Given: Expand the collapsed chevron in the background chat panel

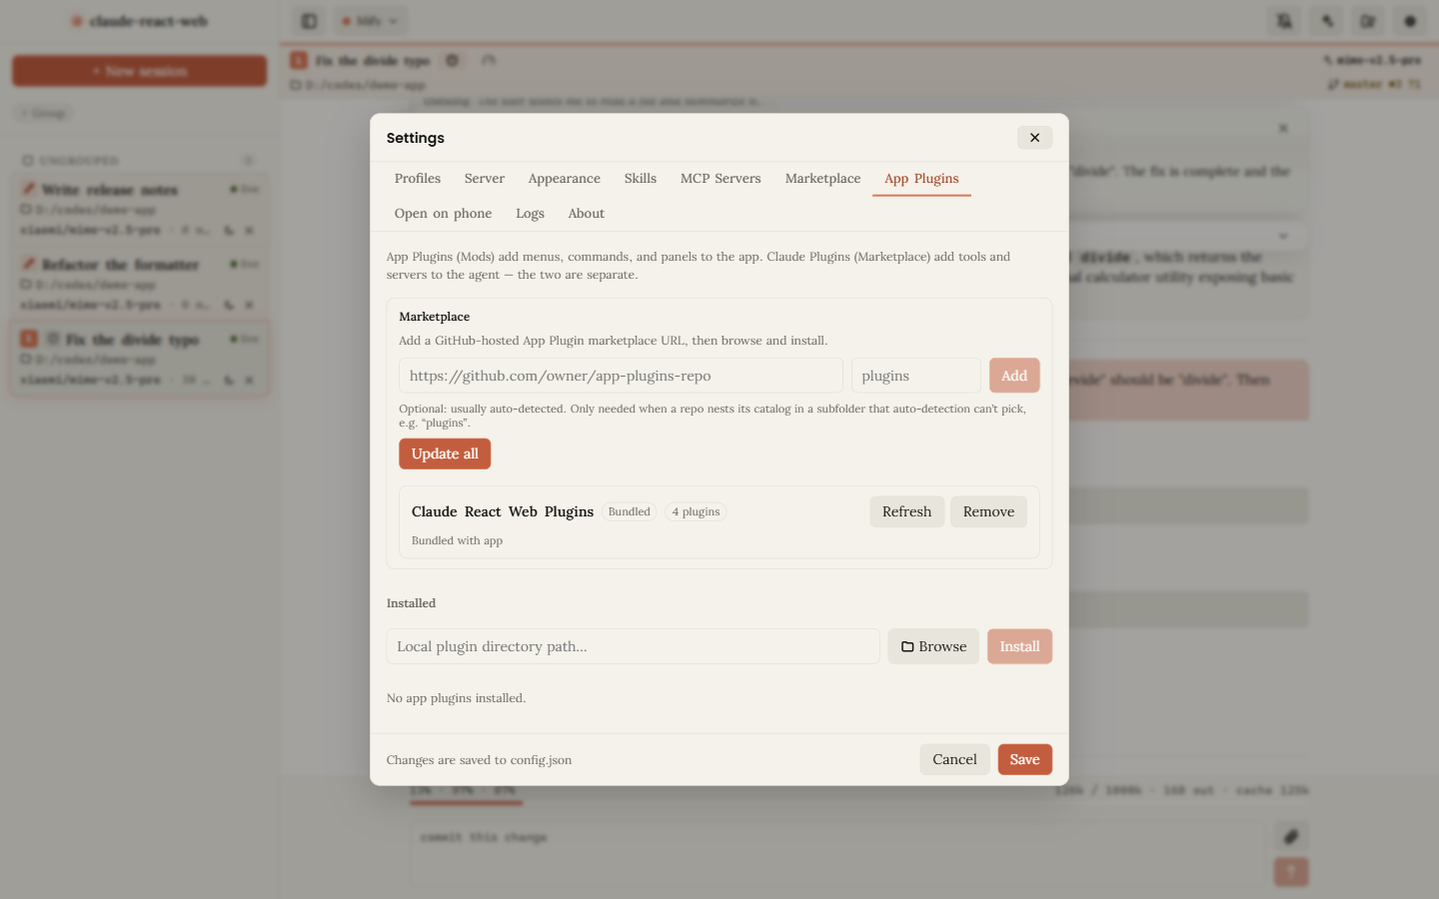Looking at the screenshot, I should (1283, 237).
